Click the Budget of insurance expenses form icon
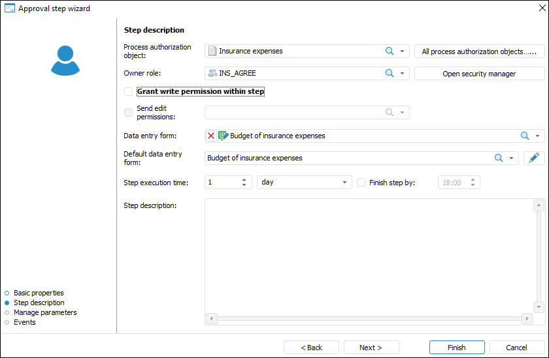The image size is (549, 358). tap(223, 136)
